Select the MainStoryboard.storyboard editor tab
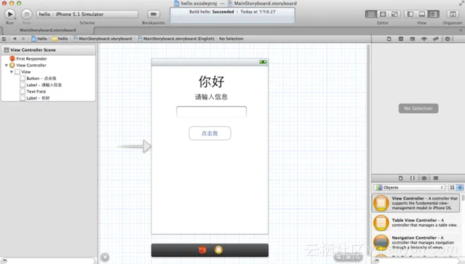This screenshot has height=264, width=465. point(48,31)
